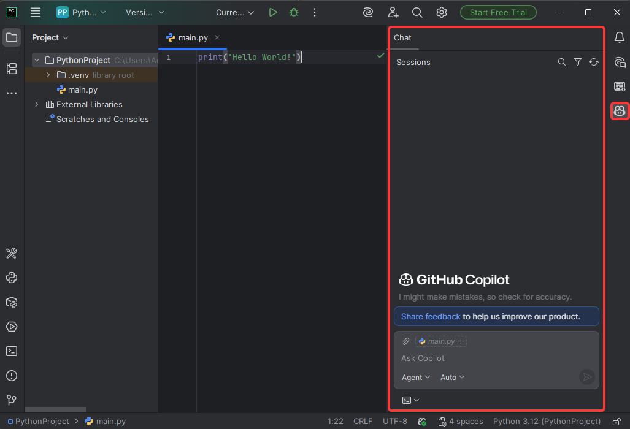
Task: Open Copilot status icon in status bar
Action: (422, 422)
